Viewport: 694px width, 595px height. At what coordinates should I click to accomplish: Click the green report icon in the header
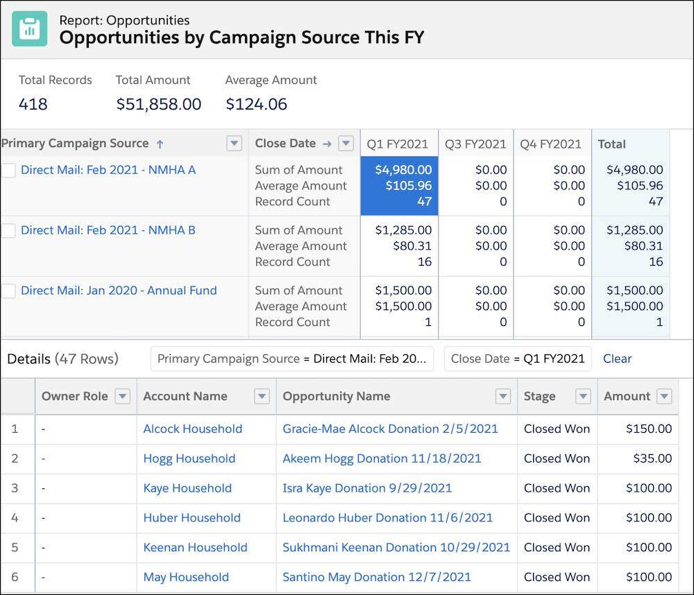click(x=30, y=28)
